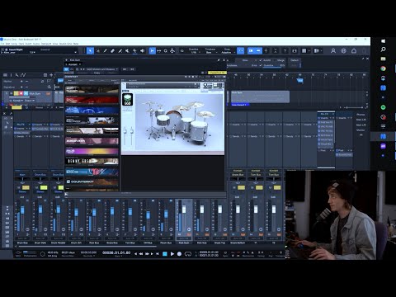The height and width of the screenshot is (297, 396).
Task: Select the Split tool
Action: click(105, 51)
